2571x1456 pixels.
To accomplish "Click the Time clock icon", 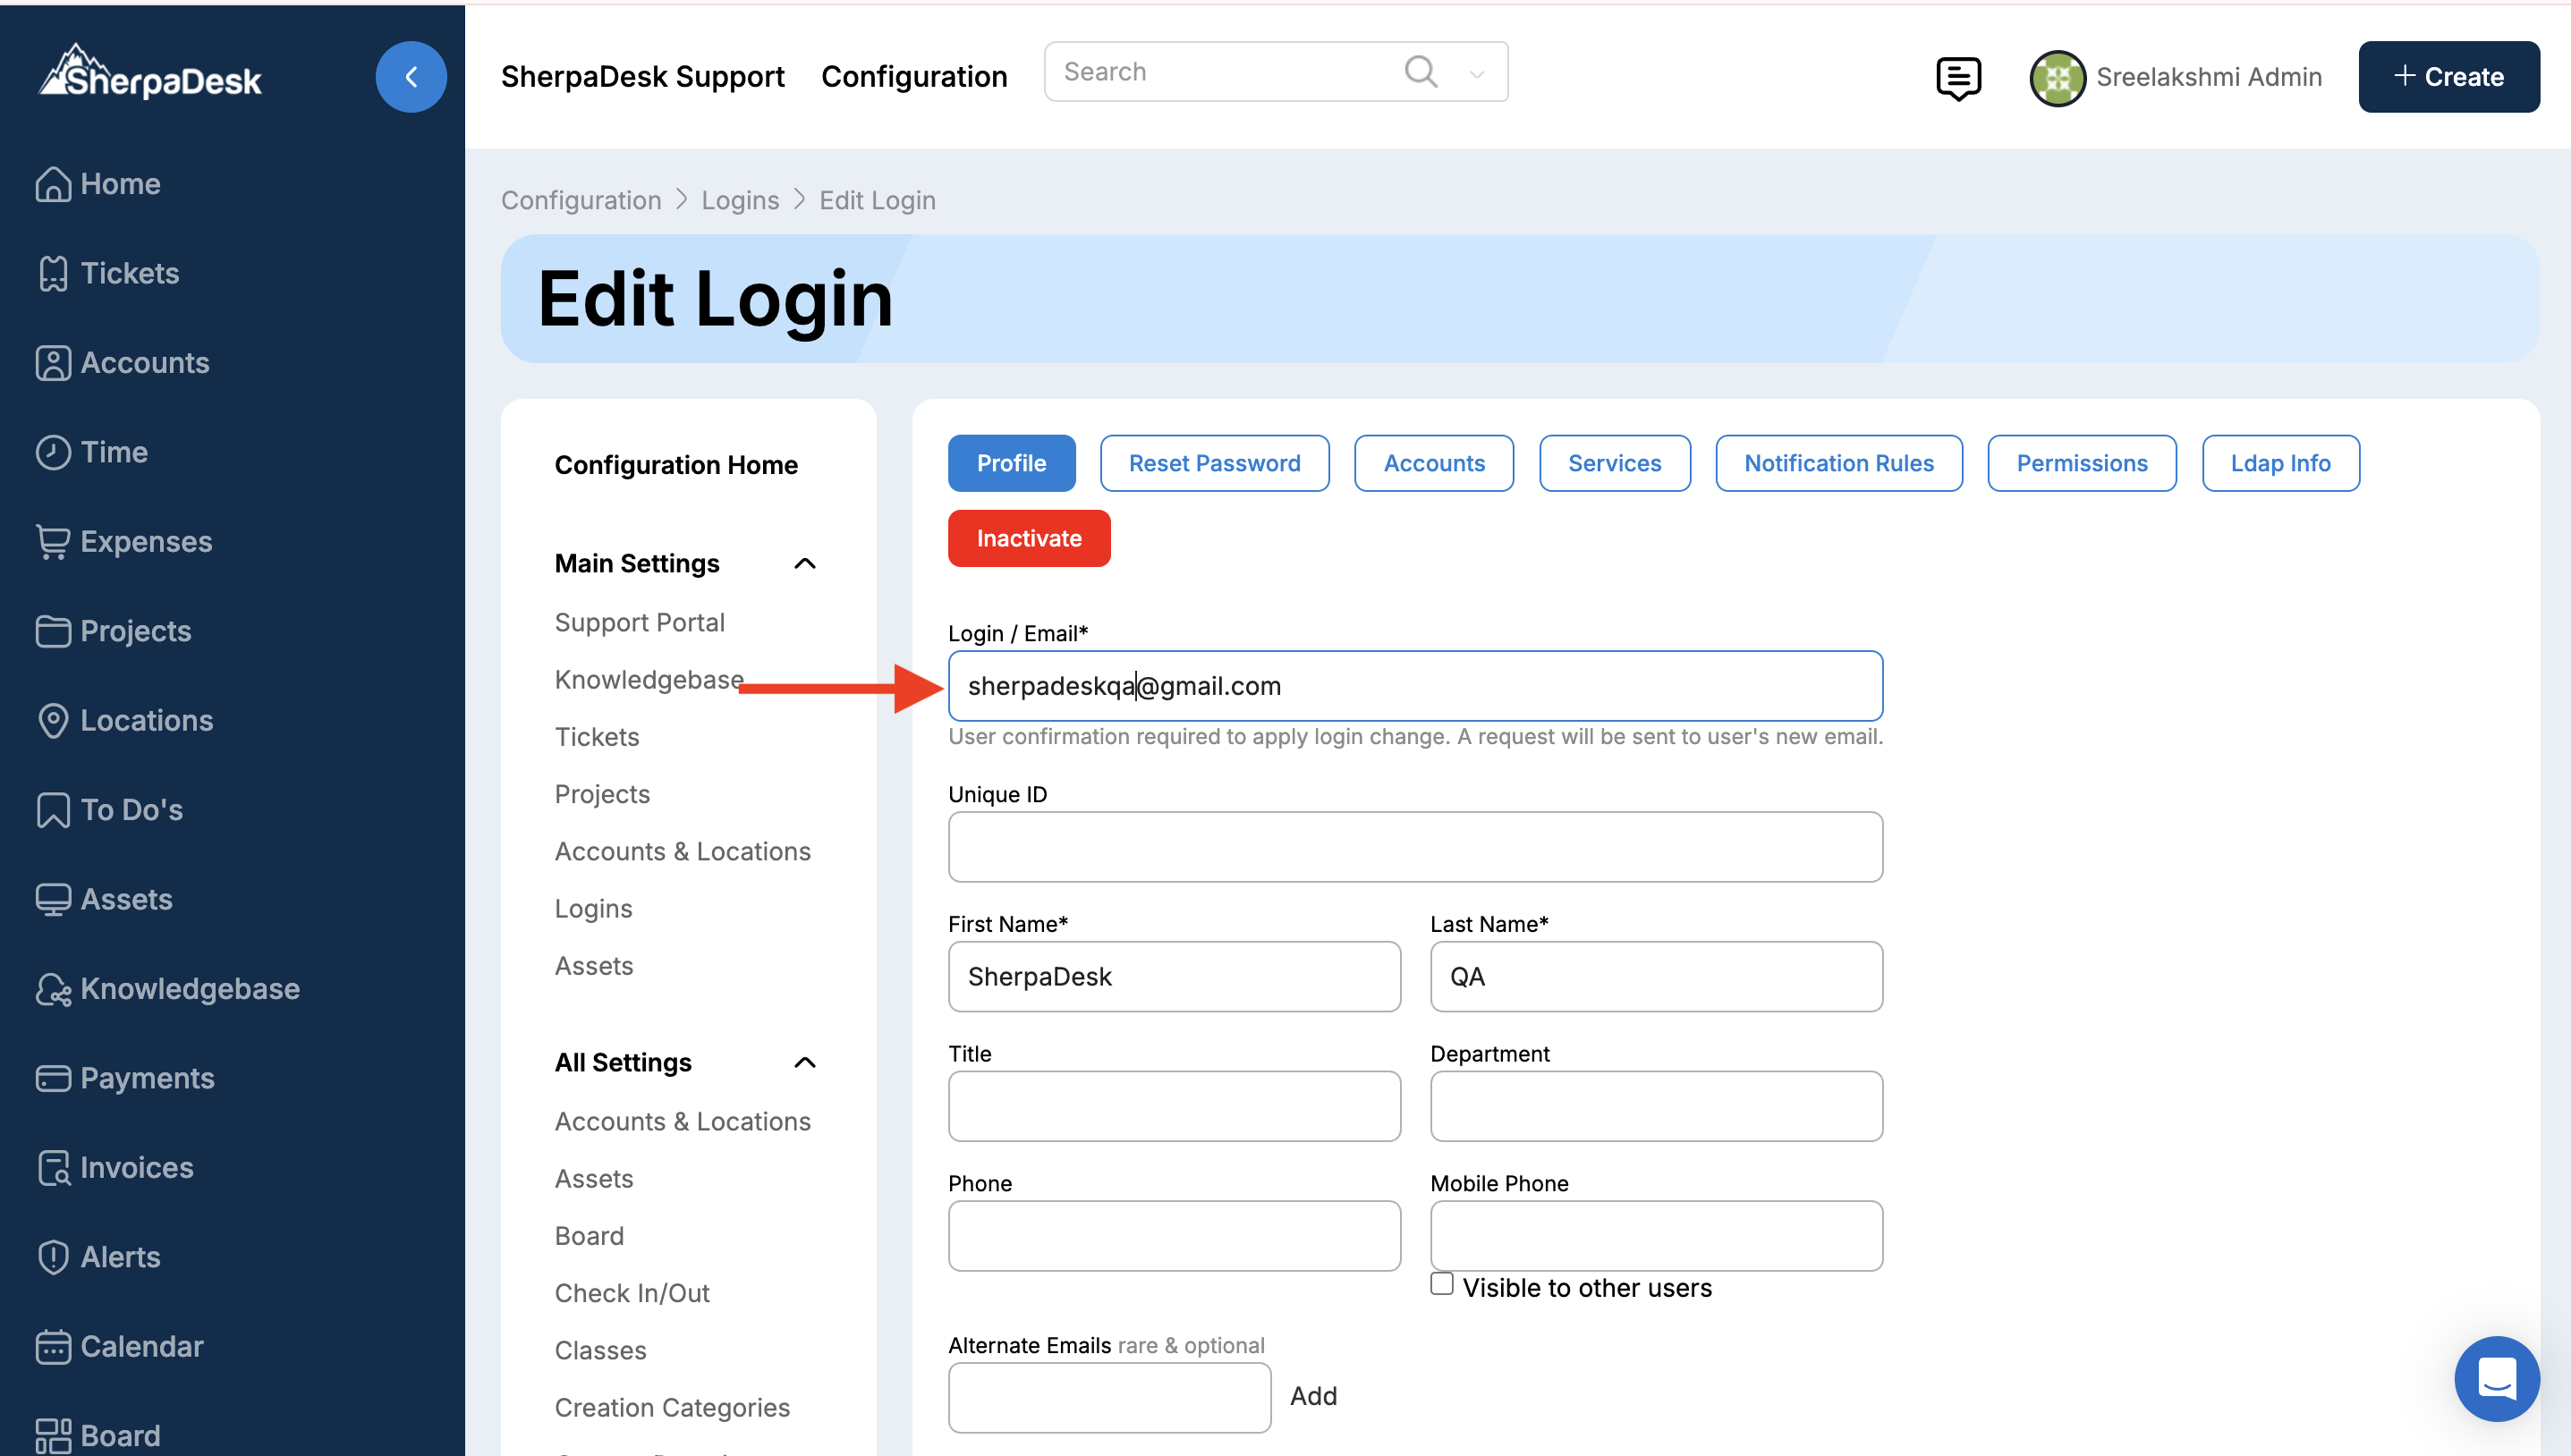I will (52, 452).
